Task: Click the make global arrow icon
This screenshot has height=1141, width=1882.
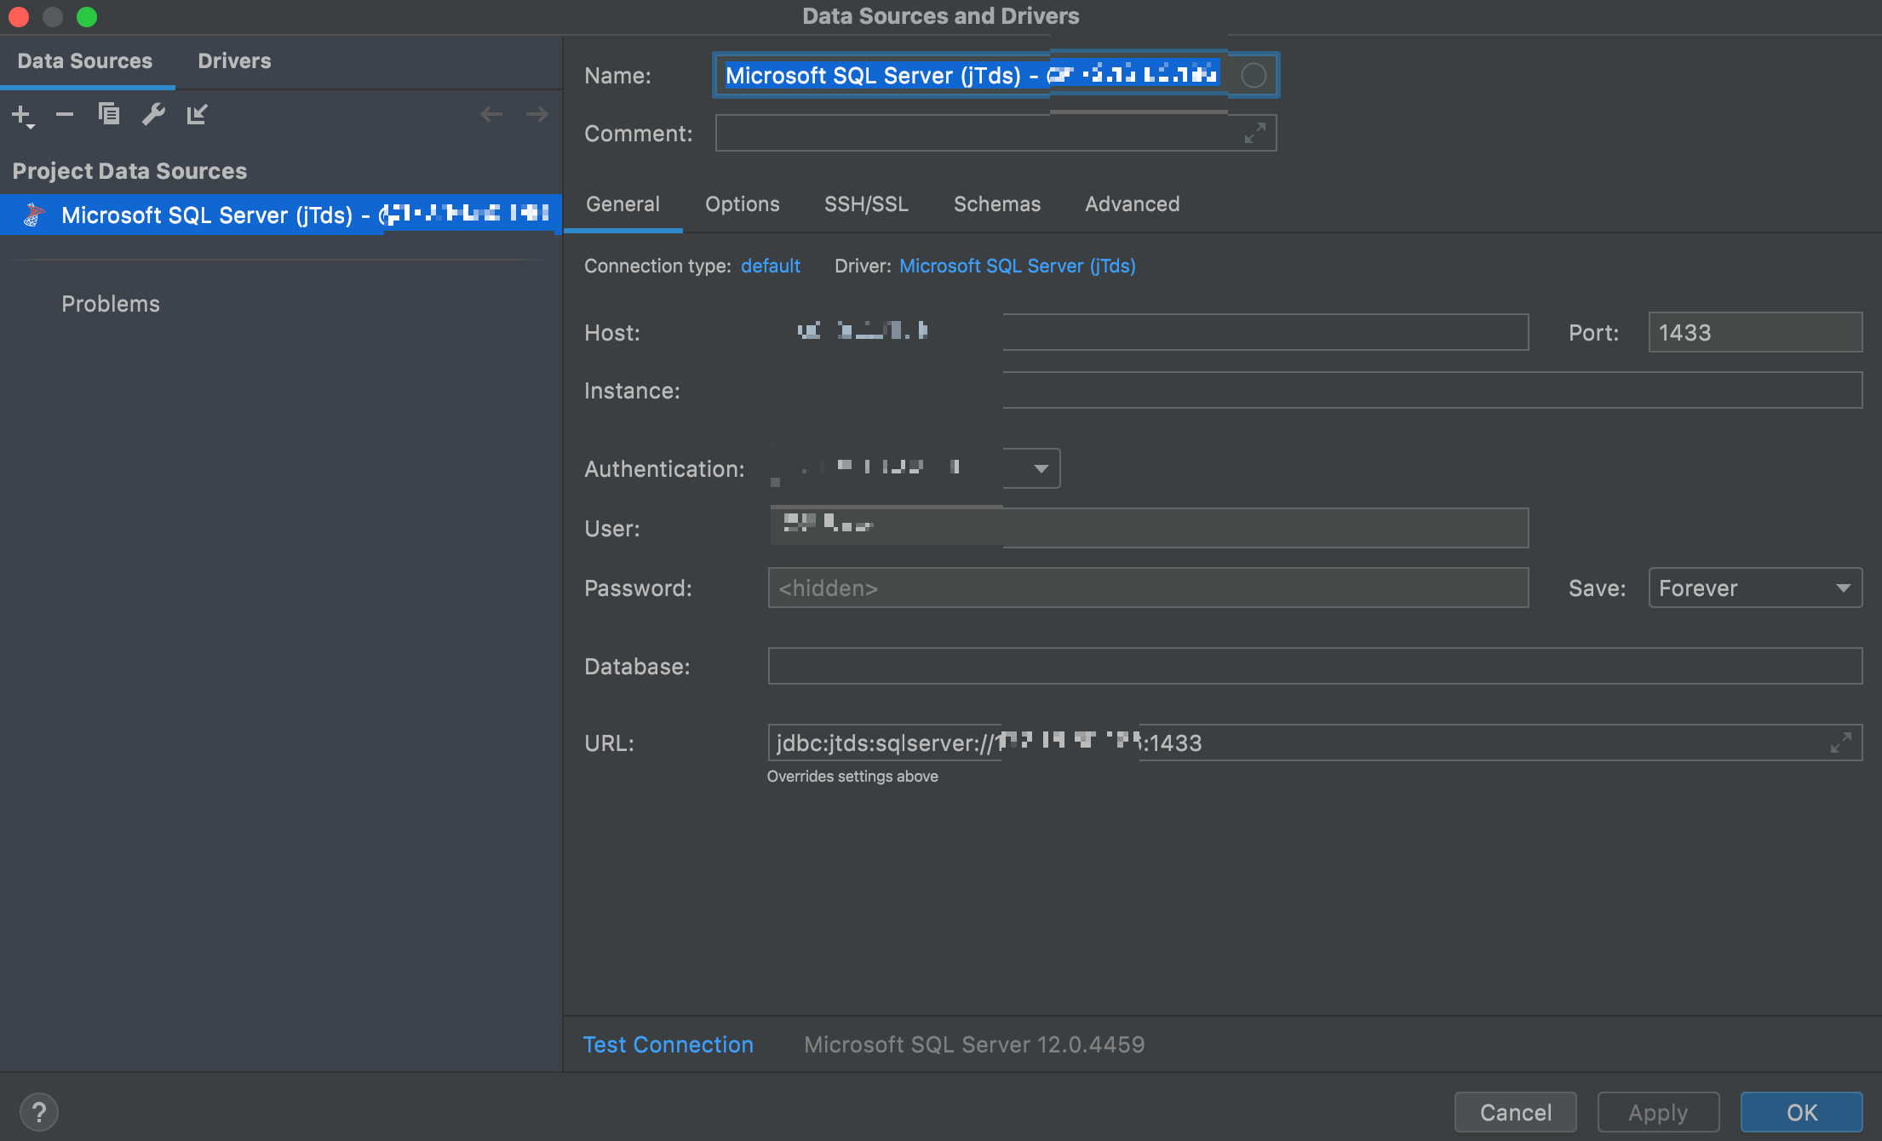Action: (197, 114)
